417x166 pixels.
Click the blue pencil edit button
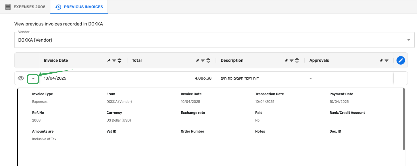click(x=401, y=60)
